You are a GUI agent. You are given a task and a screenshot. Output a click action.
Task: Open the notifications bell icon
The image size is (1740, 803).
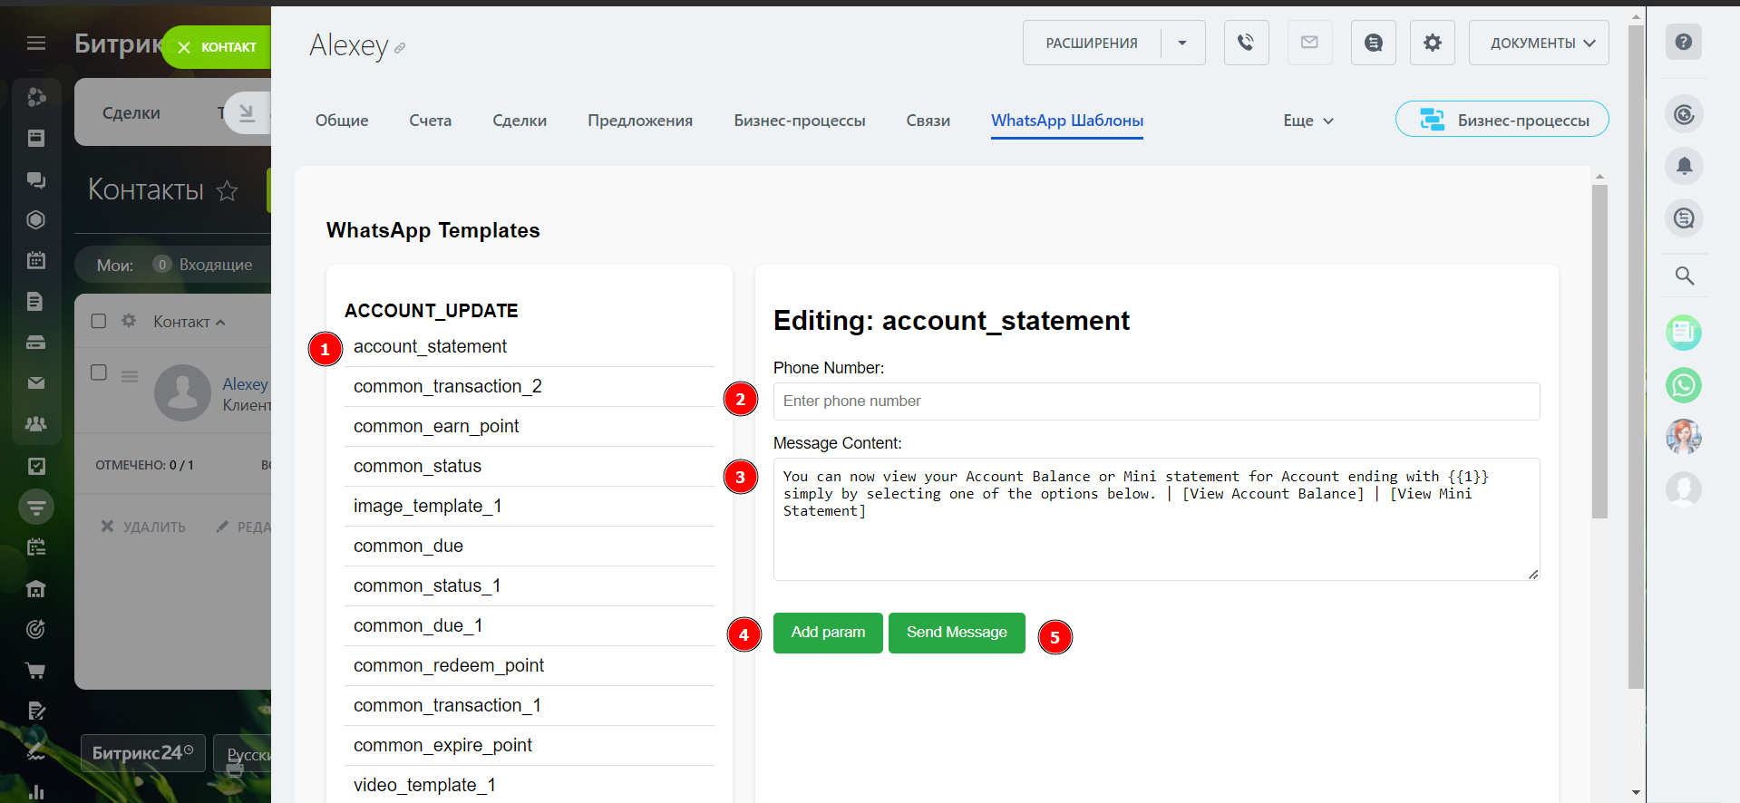1684,166
